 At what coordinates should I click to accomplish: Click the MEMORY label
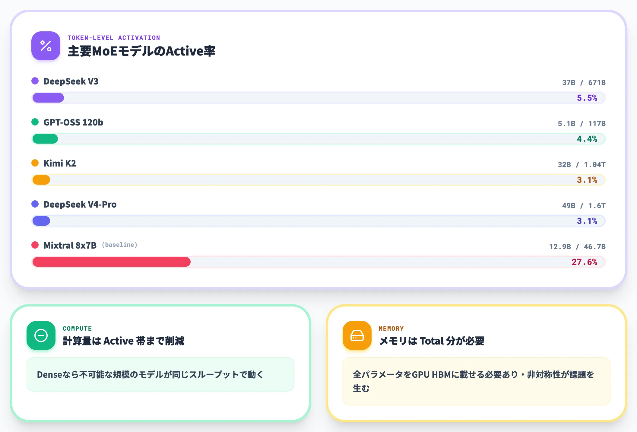(x=391, y=329)
